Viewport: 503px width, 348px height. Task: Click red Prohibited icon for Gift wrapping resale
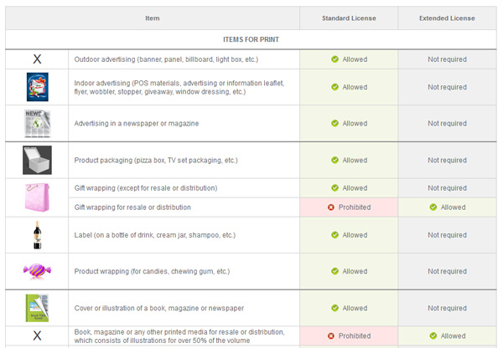(x=331, y=207)
